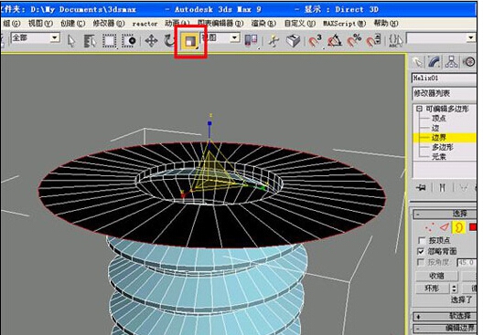Click the highlighted Border selection icon

coord(458,227)
